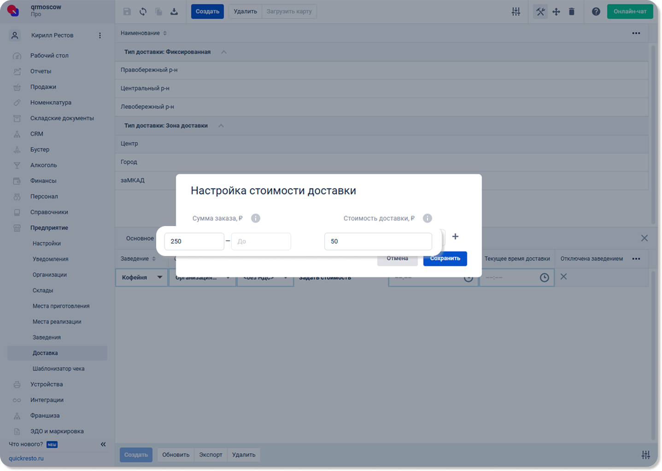662x471 pixels.
Task: Open the Онлайн-чат button
Action: click(630, 12)
